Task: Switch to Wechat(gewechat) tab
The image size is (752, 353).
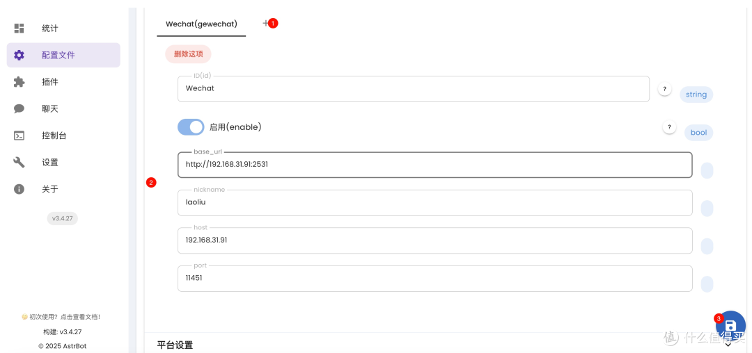Action: click(201, 24)
